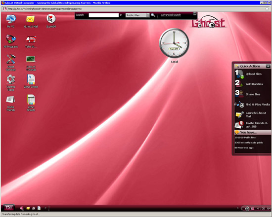272x217 pixels.
Task: Open the Control Panel gear icon
Action: (11, 79)
